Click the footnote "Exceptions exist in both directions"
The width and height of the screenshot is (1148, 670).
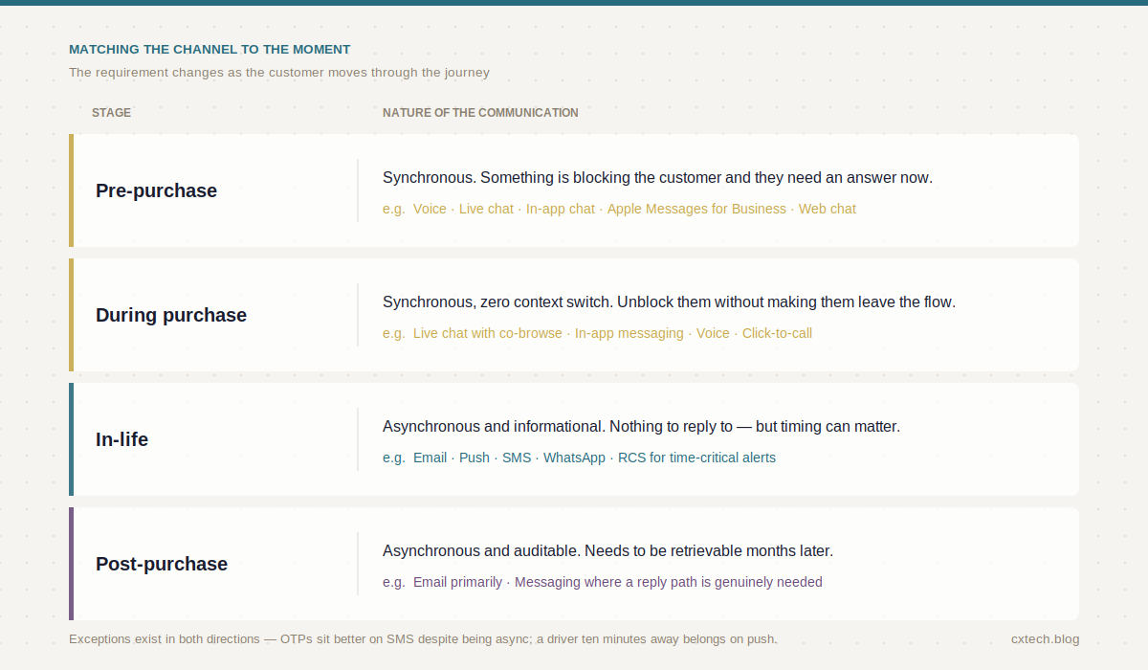click(x=165, y=638)
